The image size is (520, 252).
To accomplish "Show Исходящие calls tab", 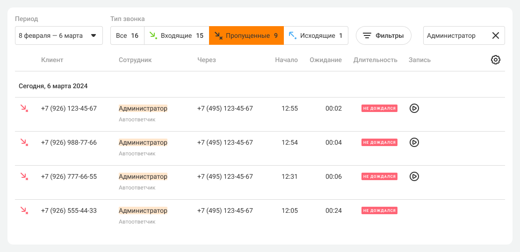I will coord(316,35).
